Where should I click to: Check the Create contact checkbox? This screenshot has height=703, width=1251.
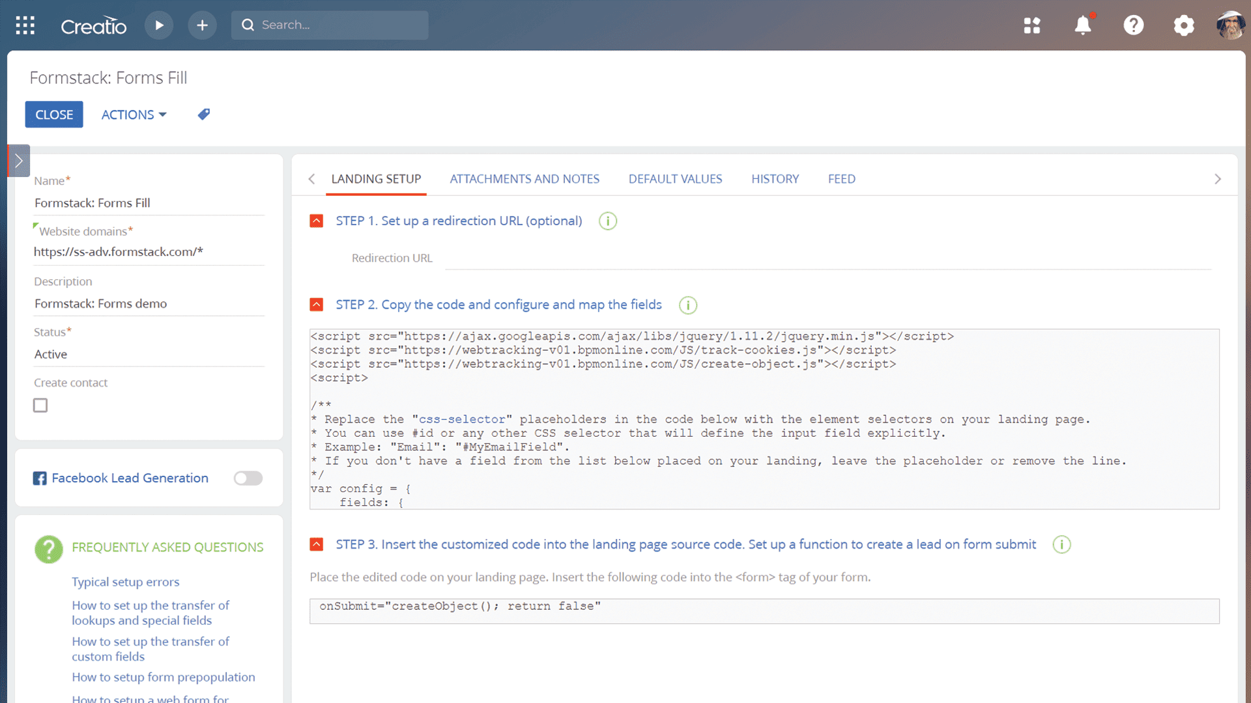click(x=40, y=406)
